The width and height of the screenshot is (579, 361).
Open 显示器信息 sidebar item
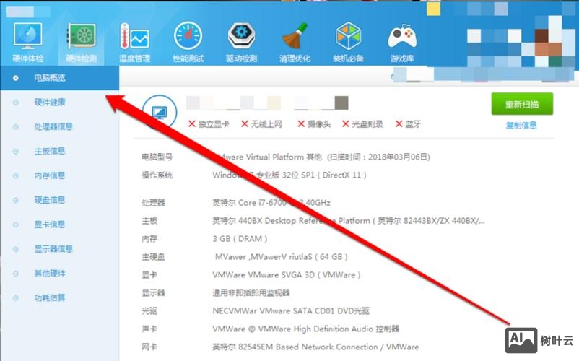[x=53, y=249]
